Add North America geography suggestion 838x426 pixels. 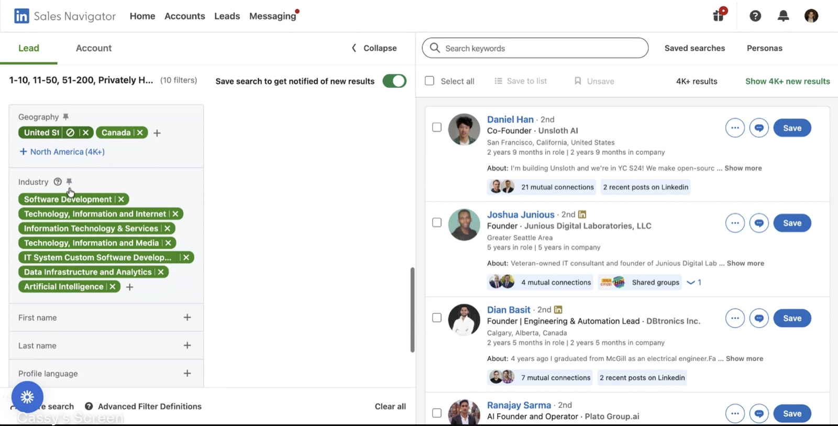(62, 152)
